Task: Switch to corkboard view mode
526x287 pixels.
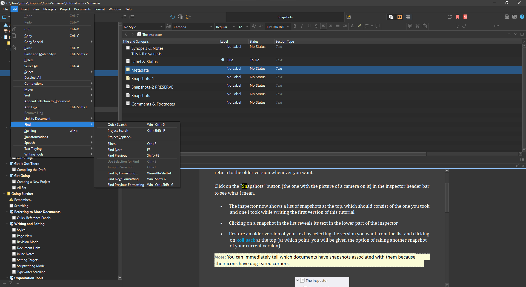Action: click(x=399, y=17)
